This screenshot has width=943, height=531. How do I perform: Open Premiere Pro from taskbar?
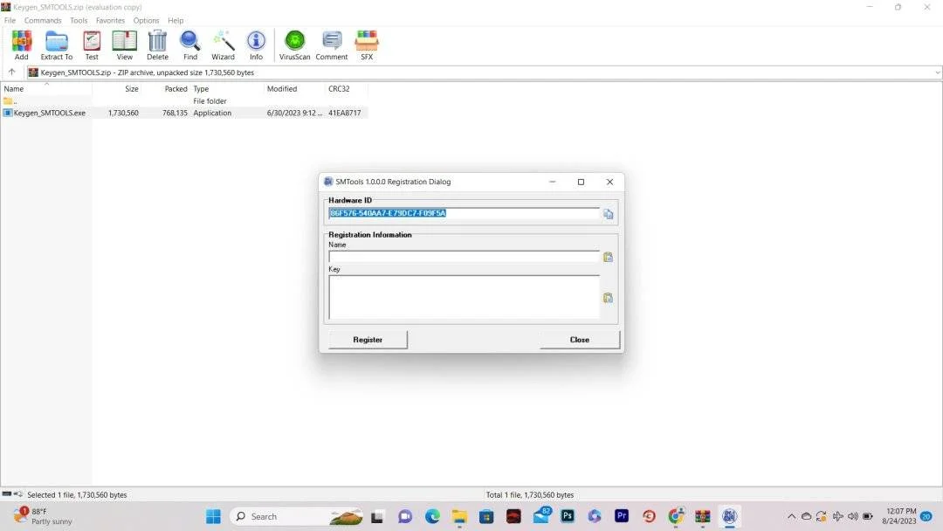[x=622, y=516]
